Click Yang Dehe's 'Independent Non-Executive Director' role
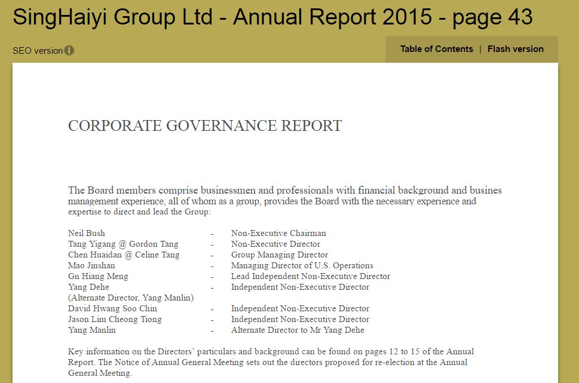This screenshot has width=579, height=383. pos(300,287)
